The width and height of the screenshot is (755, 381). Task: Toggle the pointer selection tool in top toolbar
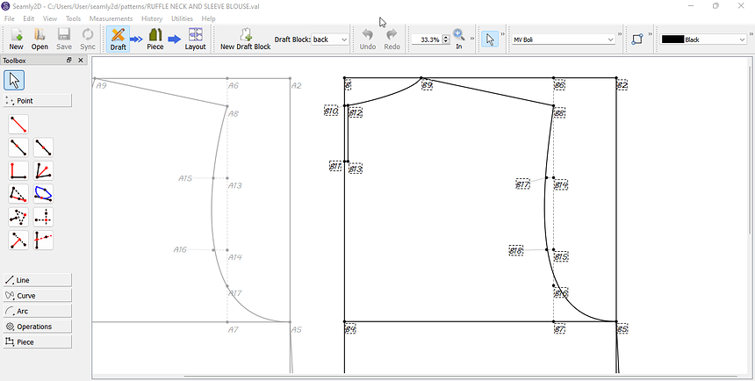point(490,40)
